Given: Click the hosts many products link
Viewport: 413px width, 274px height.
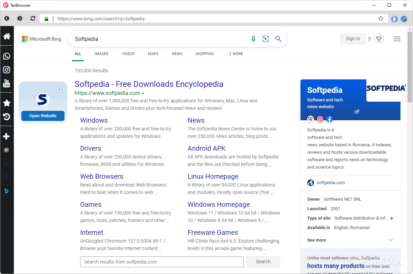Looking at the screenshot, I should pyautogui.click(x=336, y=266).
